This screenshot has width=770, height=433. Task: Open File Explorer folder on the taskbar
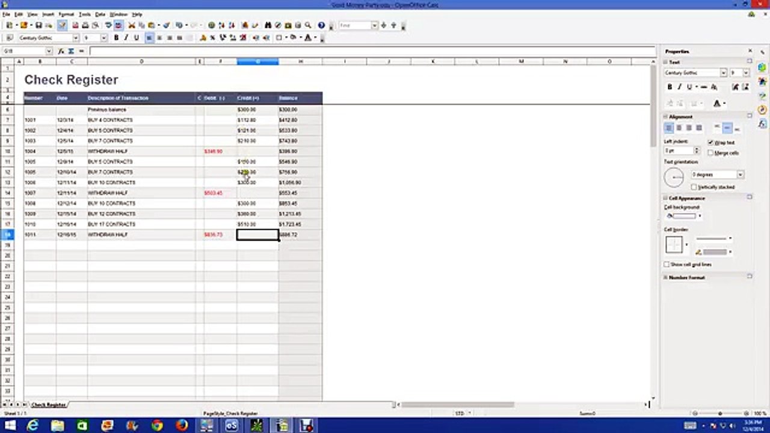[57, 426]
